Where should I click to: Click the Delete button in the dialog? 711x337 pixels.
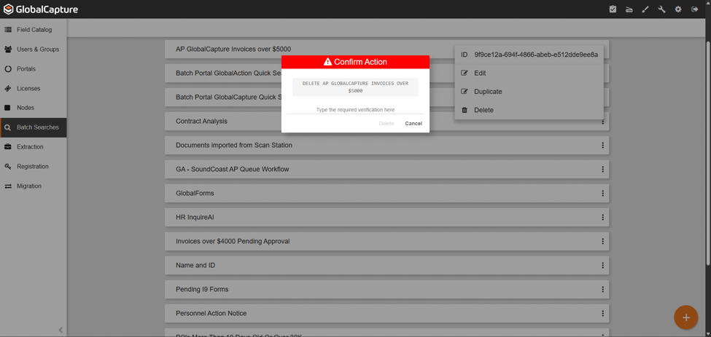[x=386, y=124]
